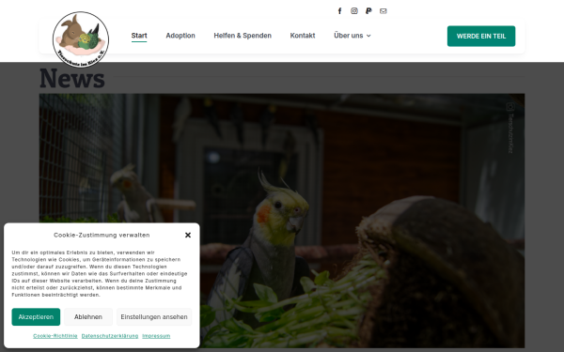Screen dimensions: 564x352
Task: Click the cockatiel news image
Action: point(282,221)
